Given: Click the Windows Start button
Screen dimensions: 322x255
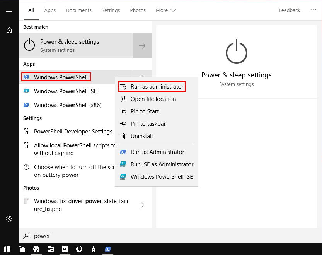Looking at the screenshot, I should click(7, 249).
